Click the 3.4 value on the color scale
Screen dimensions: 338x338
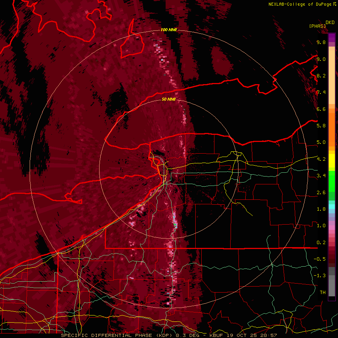tap(321, 176)
